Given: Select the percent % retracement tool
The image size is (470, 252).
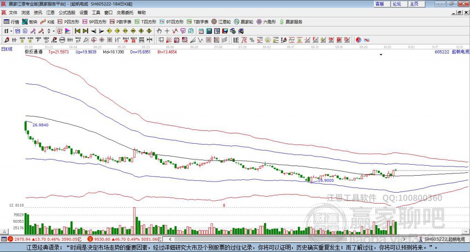Looking at the screenshot, I should click(x=252, y=40).
